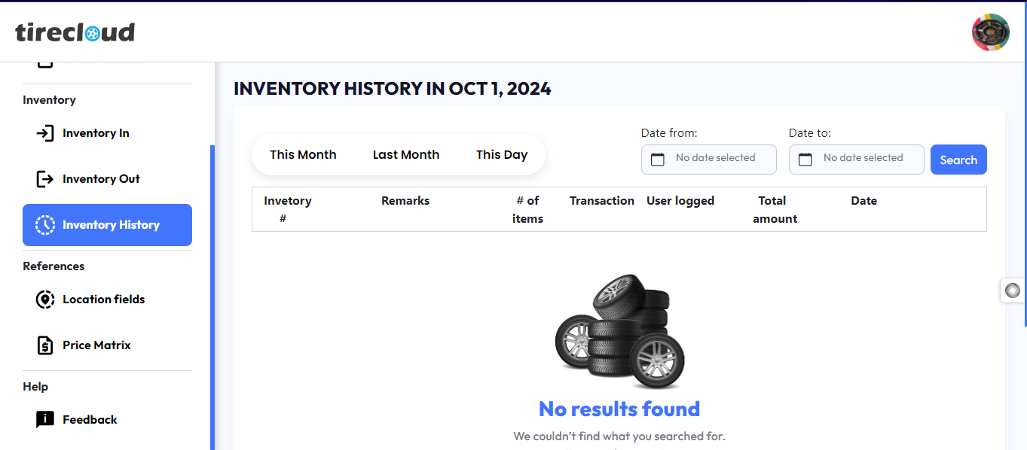Click the Total amount column header
1027x450 pixels.
pos(775,209)
